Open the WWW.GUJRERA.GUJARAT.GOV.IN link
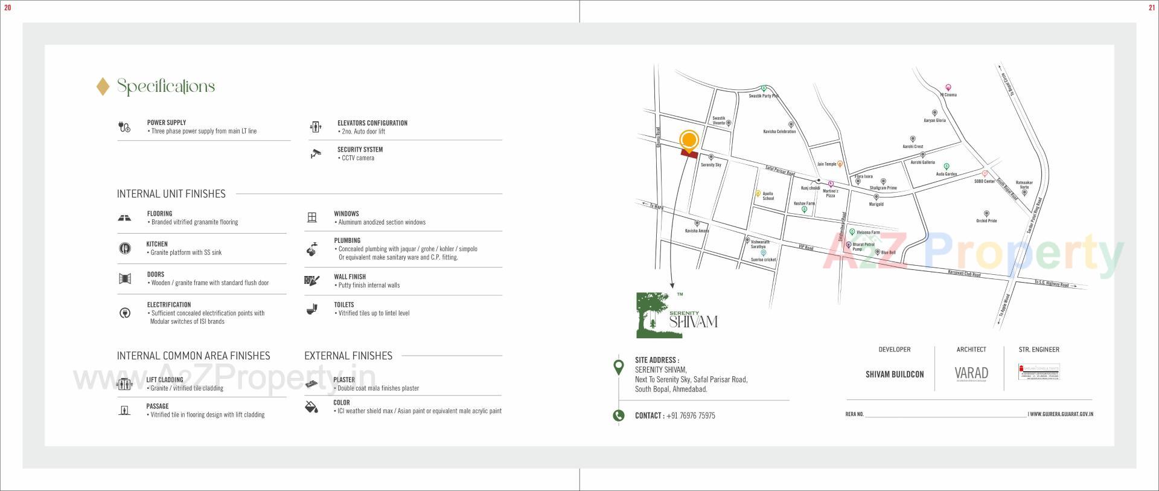The height and width of the screenshot is (491, 1159). tap(1062, 414)
